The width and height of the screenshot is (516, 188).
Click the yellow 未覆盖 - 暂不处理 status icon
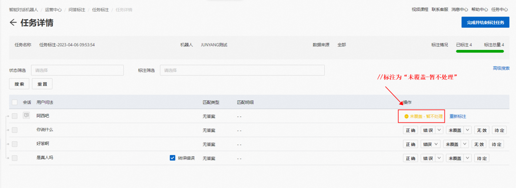click(x=406, y=117)
